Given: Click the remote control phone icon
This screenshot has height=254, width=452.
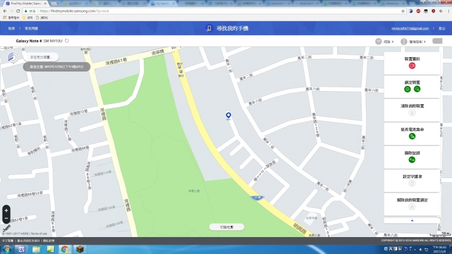Looking at the screenshot, I should point(404,41).
